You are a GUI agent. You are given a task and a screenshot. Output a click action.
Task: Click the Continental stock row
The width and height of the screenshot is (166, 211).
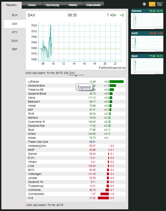coord(76,190)
